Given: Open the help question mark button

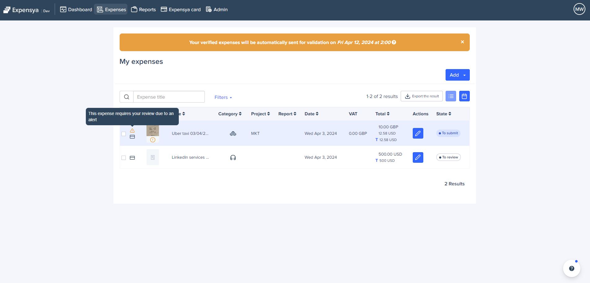Looking at the screenshot, I should point(571,268).
